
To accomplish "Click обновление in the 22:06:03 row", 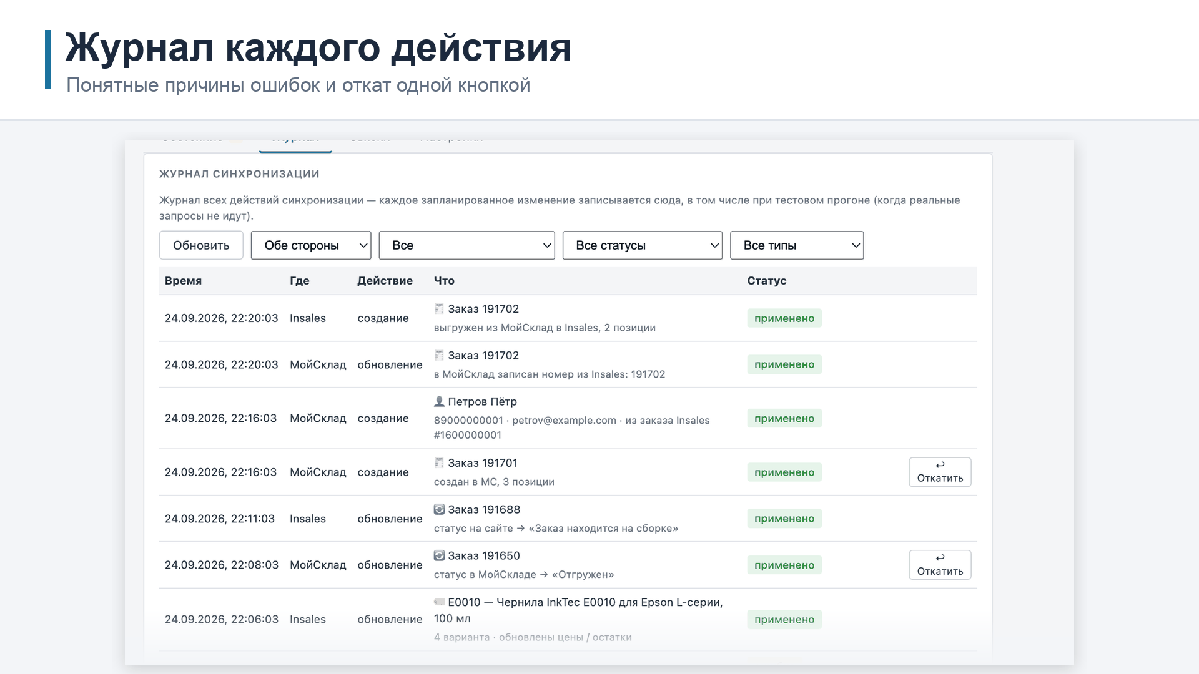I will pyautogui.click(x=390, y=620).
